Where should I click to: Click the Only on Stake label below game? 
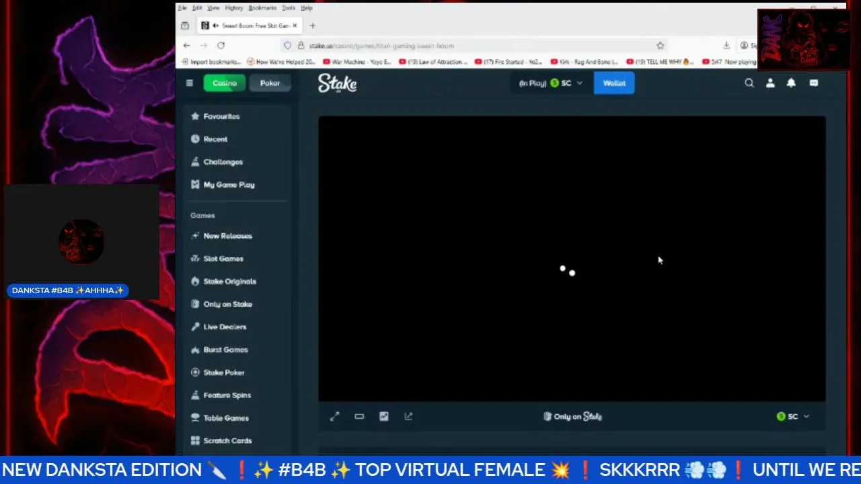click(572, 417)
